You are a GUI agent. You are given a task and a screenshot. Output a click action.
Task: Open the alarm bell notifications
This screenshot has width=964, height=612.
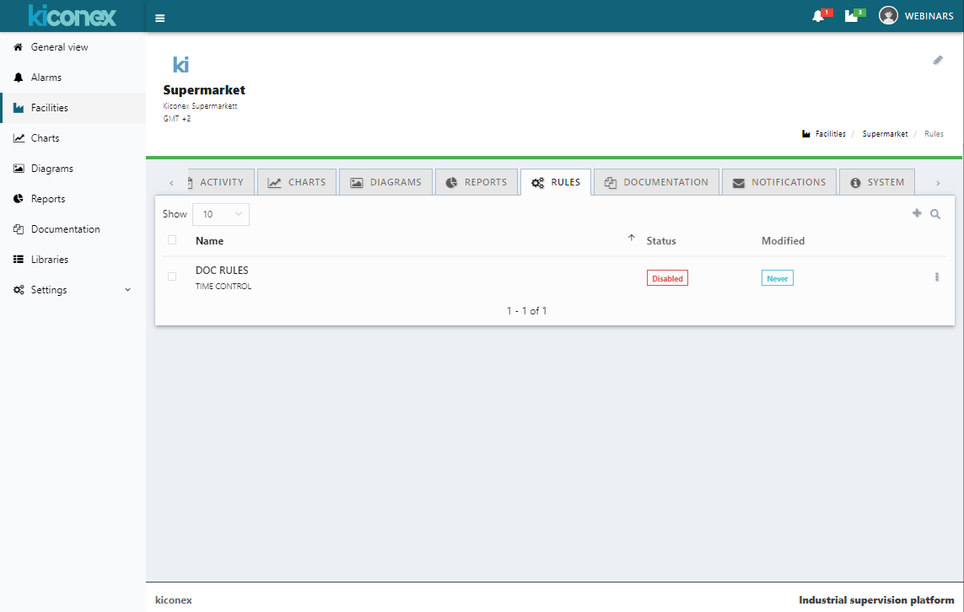[818, 16]
